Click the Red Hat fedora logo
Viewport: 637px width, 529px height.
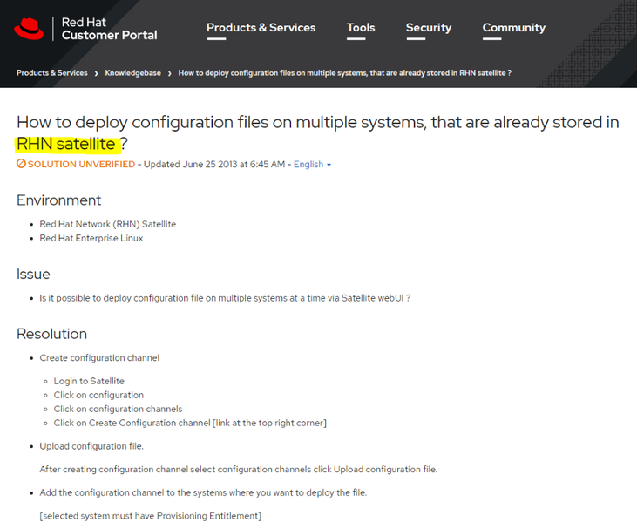29,29
